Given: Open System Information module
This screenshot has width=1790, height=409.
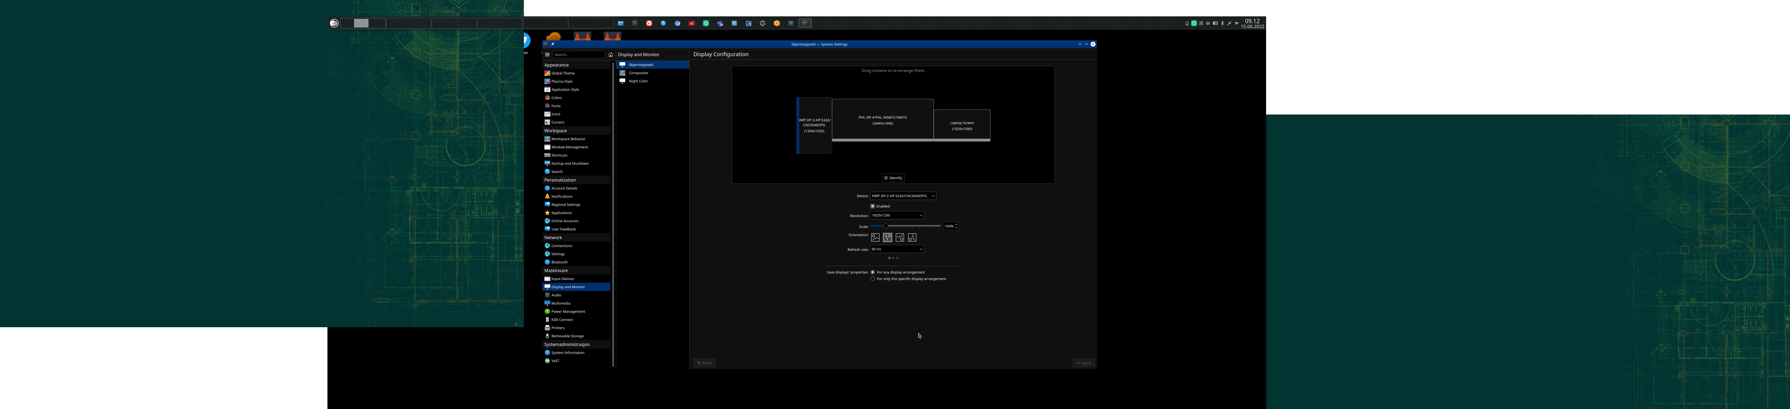Looking at the screenshot, I should (x=576, y=353).
